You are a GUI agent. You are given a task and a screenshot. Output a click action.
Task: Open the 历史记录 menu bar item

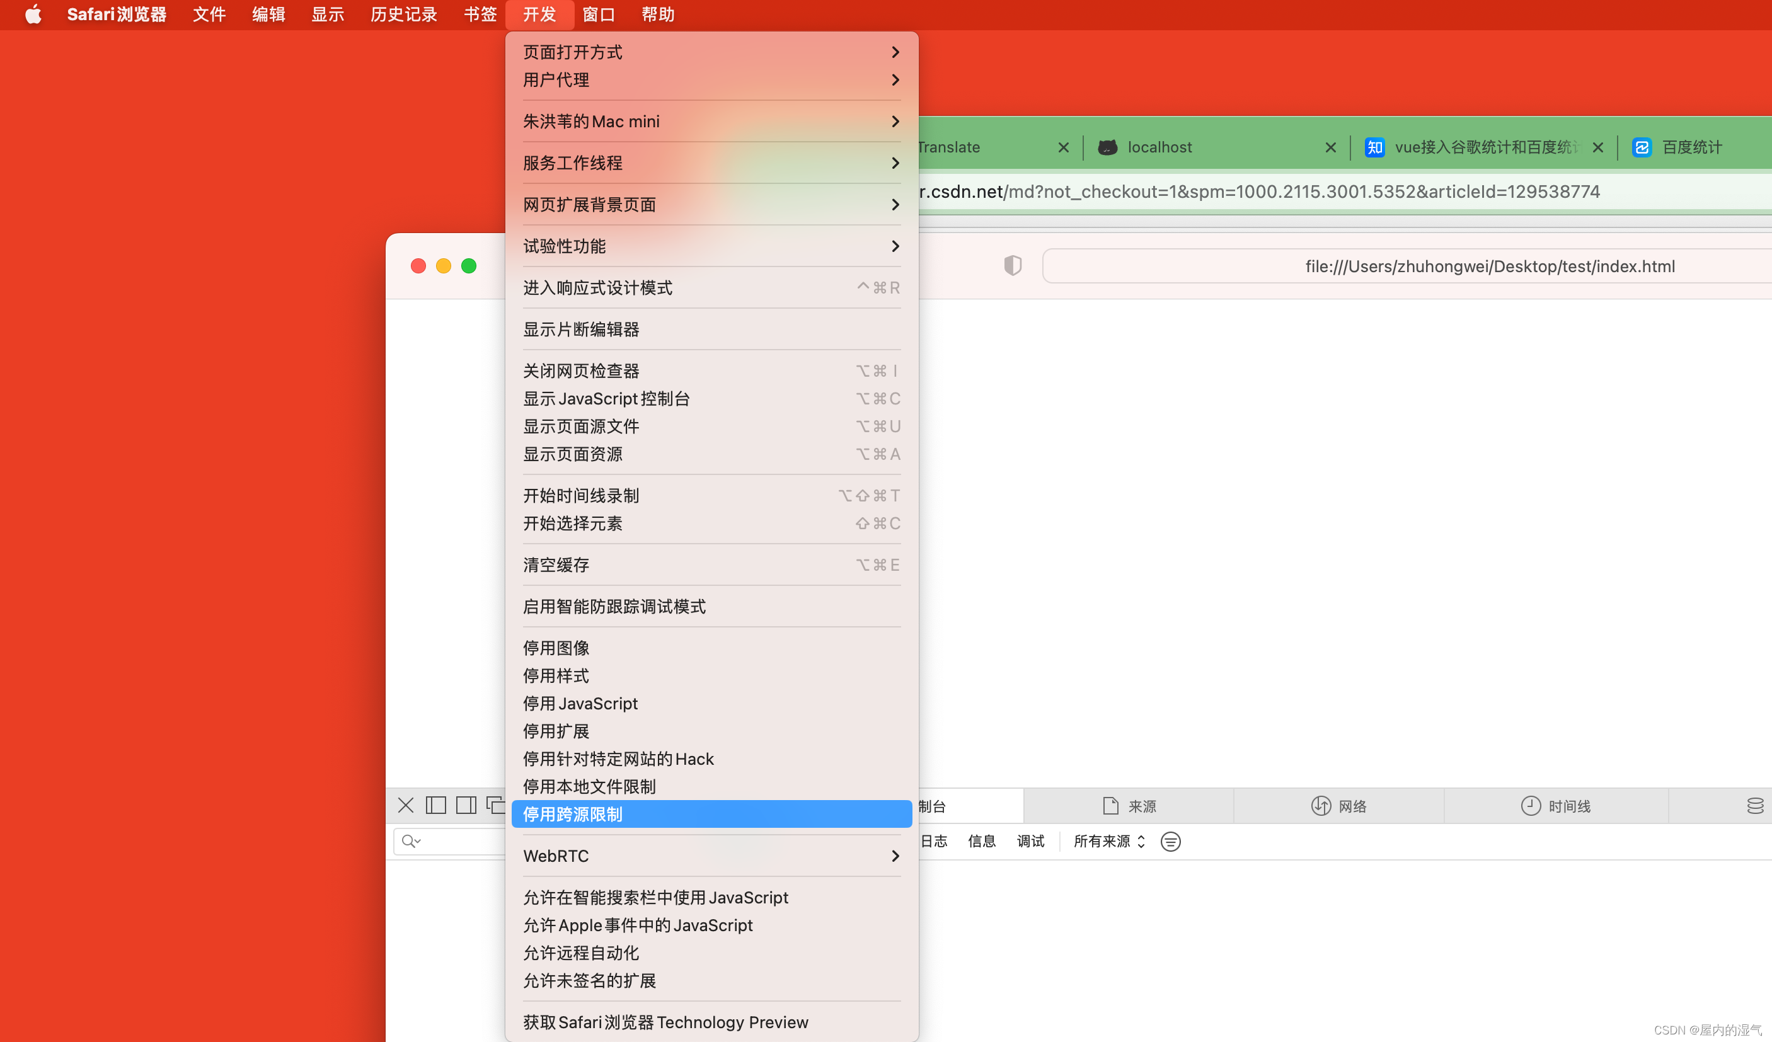pyautogui.click(x=404, y=14)
